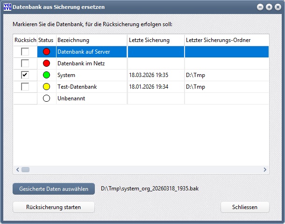Click green status circle for System row
This screenshot has width=285, height=224.
pos(46,75)
